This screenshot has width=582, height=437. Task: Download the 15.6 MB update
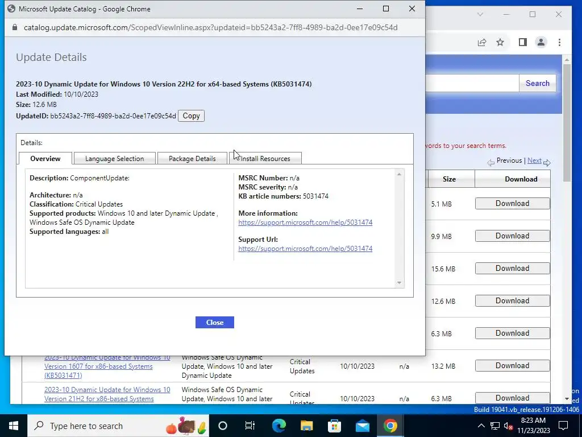pyautogui.click(x=512, y=269)
